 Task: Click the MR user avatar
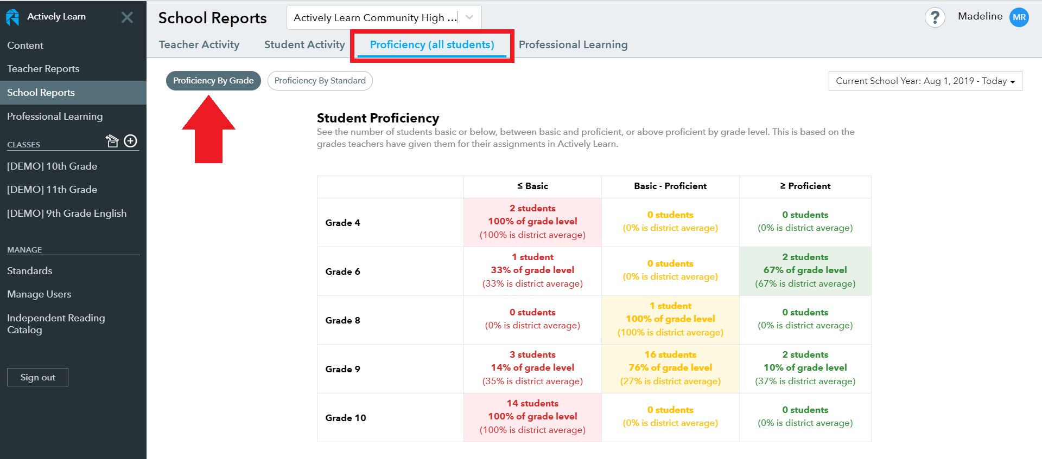[x=1019, y=17]
